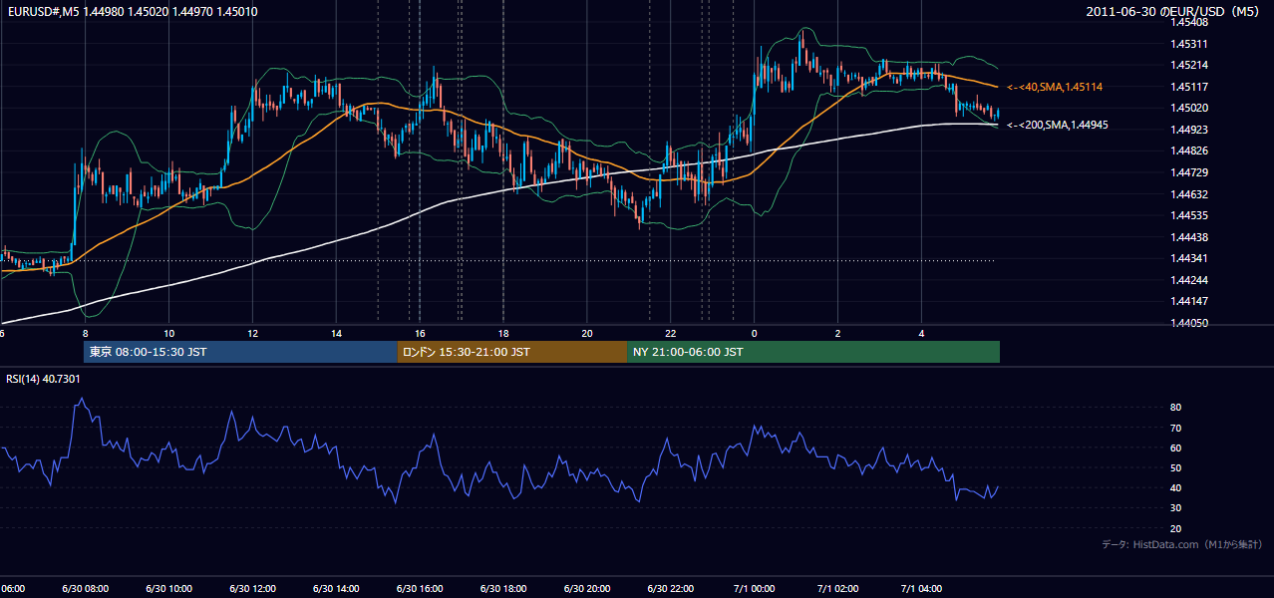1274x598 pixels.
Task: Click price axis label 1.45408
Action: click(1190, 22)
